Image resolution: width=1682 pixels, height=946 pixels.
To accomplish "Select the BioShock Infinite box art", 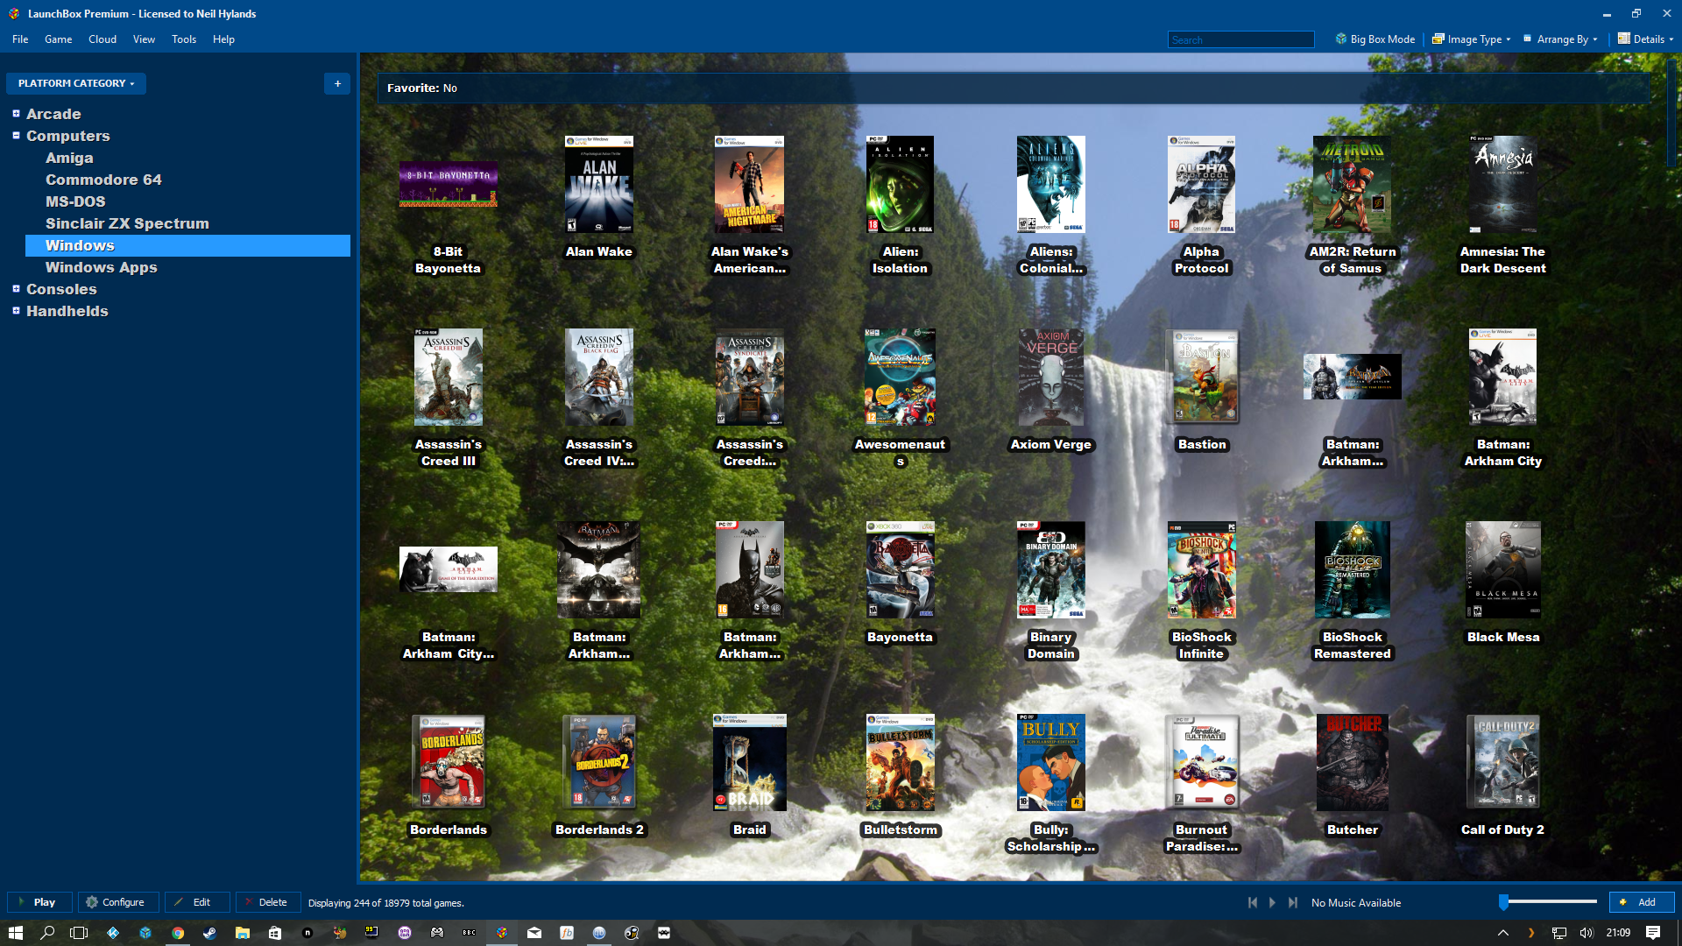I will 1202,569.
